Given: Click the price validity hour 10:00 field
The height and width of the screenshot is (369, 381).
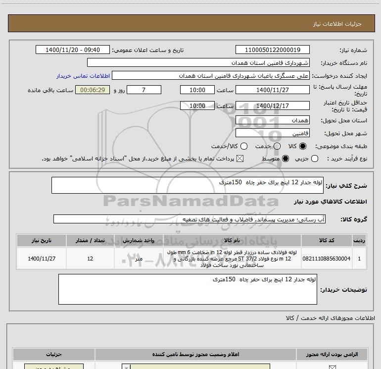Looking at the screenshot, I should 197,105.
